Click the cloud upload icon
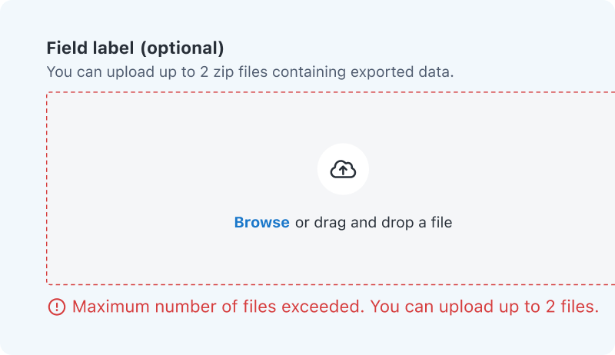The width and height of the screenshot is (615, 355). click(343, 169)
